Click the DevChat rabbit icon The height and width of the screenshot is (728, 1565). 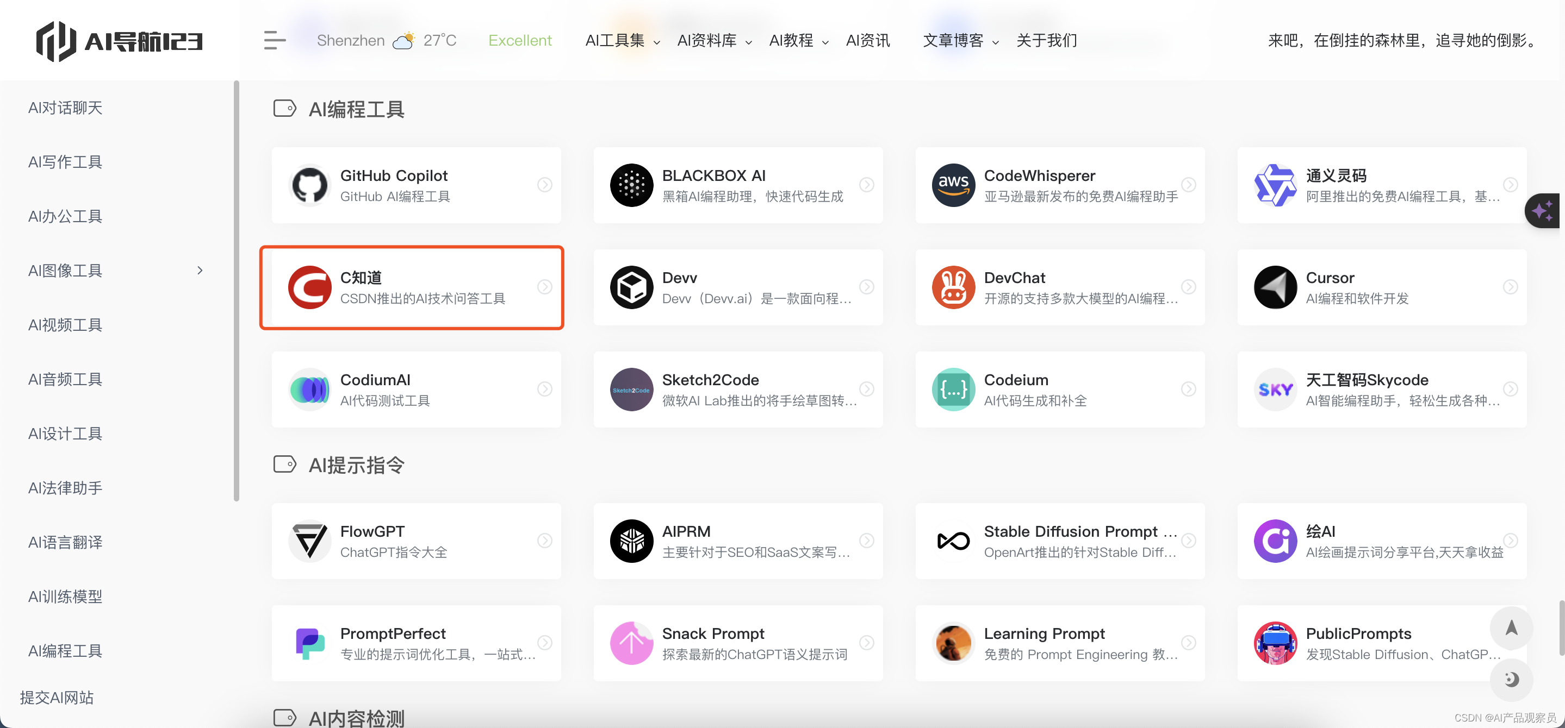(x=953, y=287)
